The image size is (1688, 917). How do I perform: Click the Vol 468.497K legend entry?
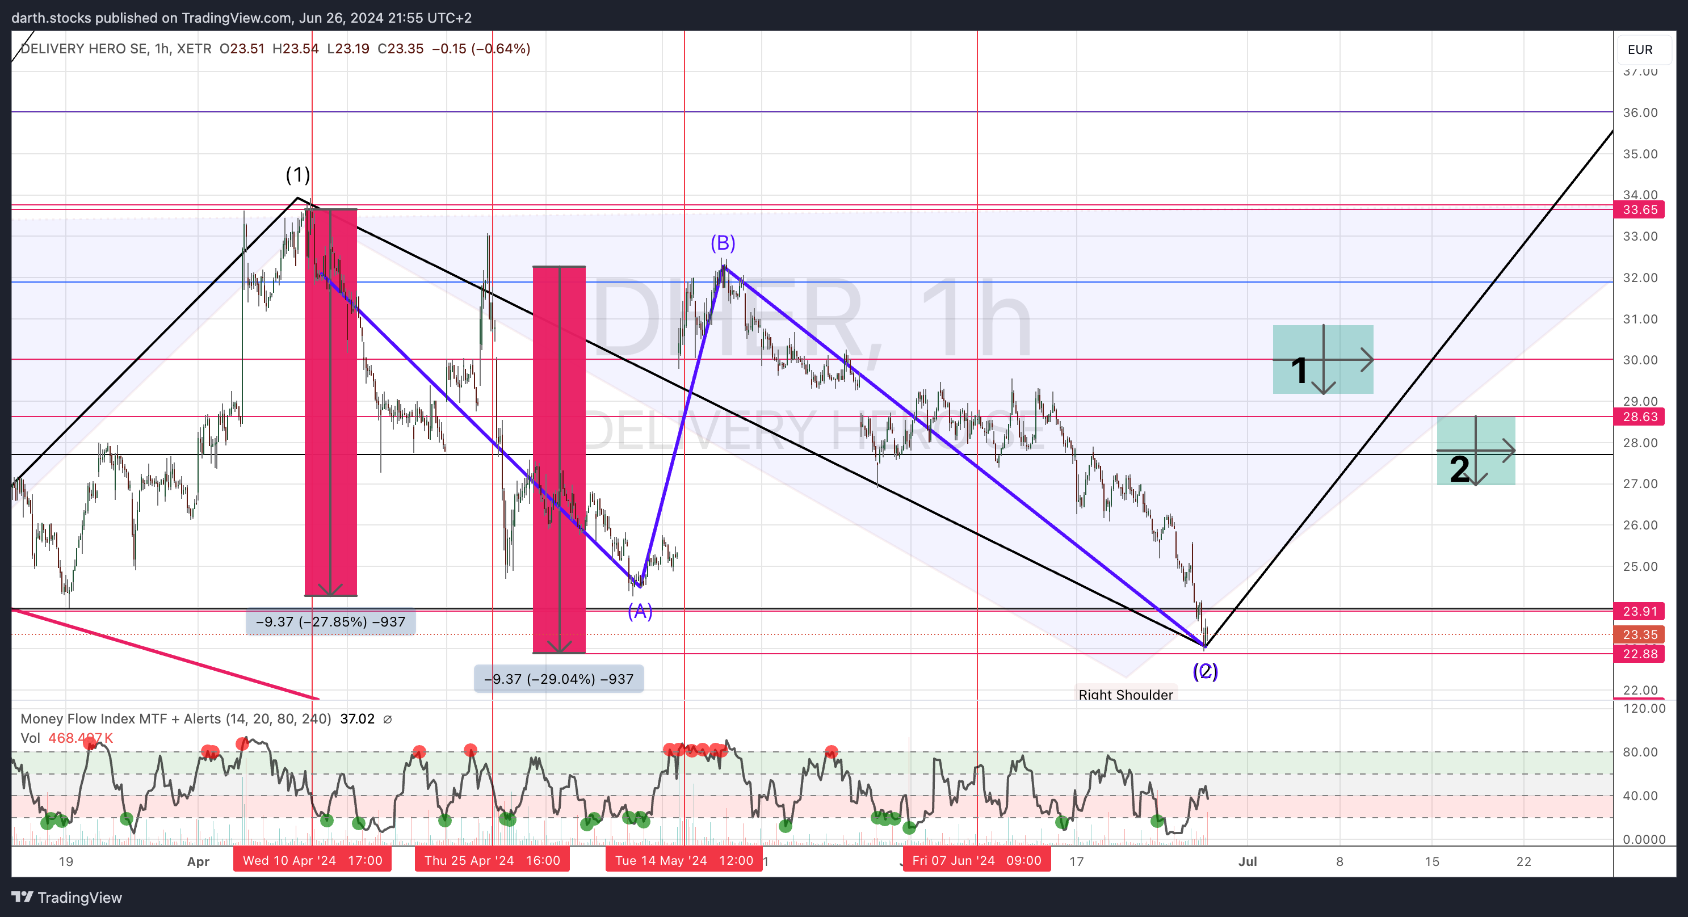pyautogui.click(x=67, y=738)
